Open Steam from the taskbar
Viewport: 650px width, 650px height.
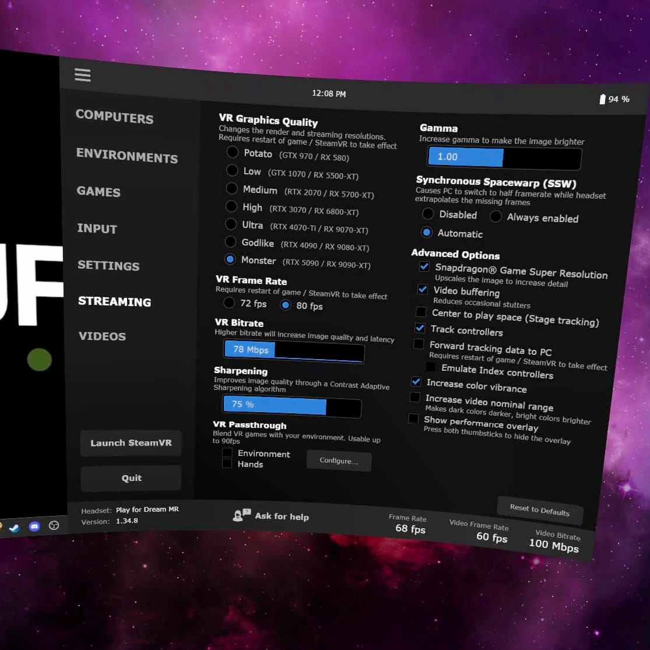[13, 527]
